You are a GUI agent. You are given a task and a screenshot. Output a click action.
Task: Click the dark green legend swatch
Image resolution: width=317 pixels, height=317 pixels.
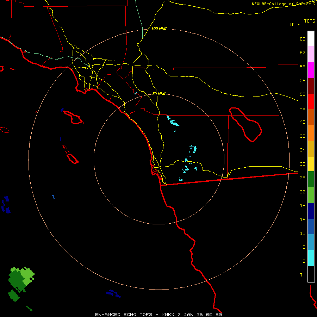click(311, 179)
